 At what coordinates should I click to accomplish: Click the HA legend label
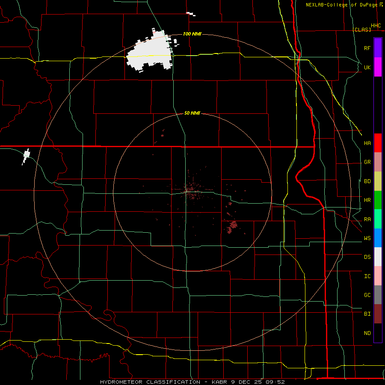point(367,143)
